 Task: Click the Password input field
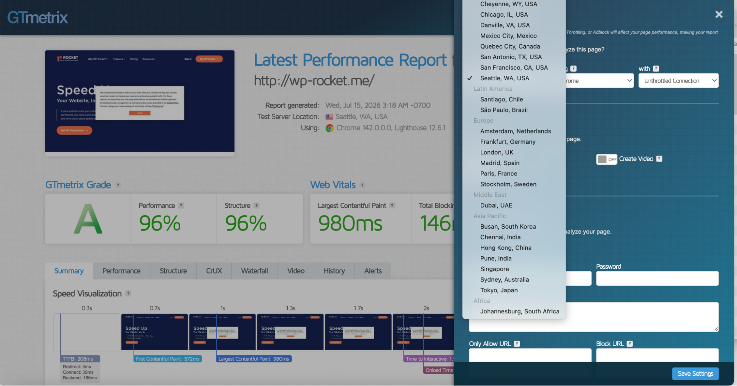(x=657, y=278)
